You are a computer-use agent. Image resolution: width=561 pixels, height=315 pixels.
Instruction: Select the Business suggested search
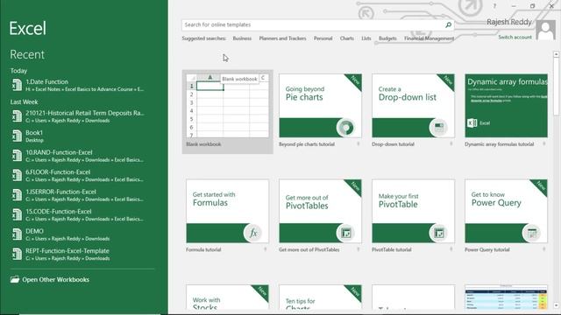(x=242, y=38)
